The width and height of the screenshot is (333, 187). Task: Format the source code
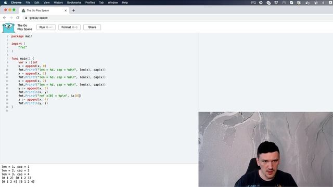coord(69,28)
